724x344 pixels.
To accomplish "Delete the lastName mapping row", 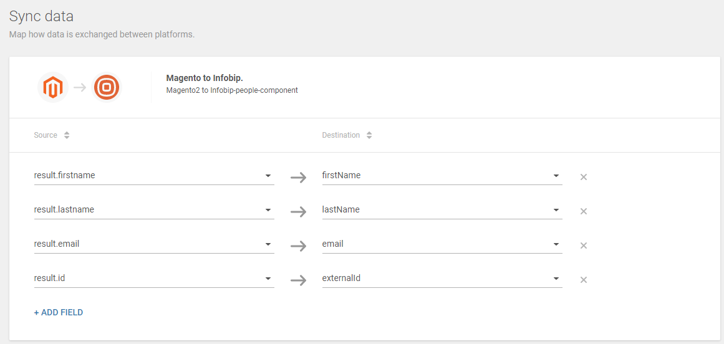I will (584, 211).
